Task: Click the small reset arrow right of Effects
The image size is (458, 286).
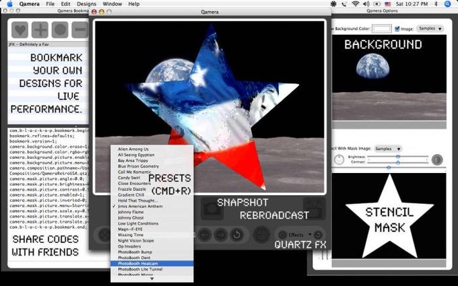Action: tap(319, 235)
